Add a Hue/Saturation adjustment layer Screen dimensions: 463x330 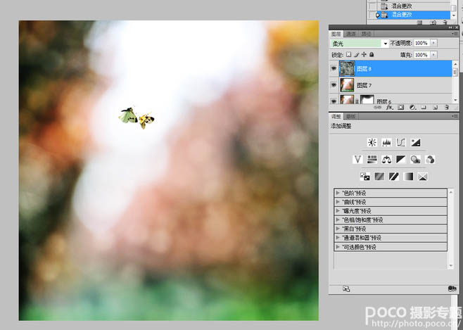click(x=372, y=160)
